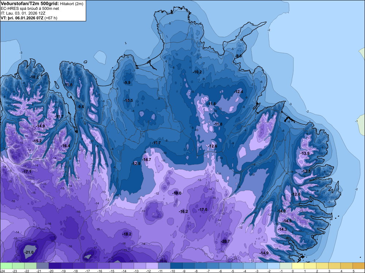Click the -13.9 temperature label
This screenshot has height=273, width=365.
click(x=305, y=153)
